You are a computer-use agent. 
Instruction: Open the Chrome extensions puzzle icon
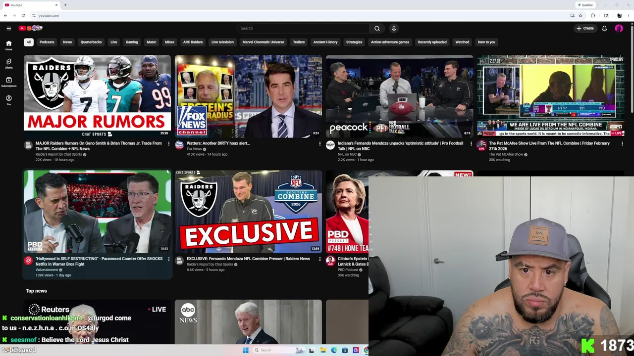coord(593,15)
